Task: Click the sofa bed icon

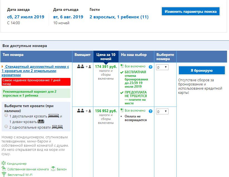Action: tap(41, 121)
